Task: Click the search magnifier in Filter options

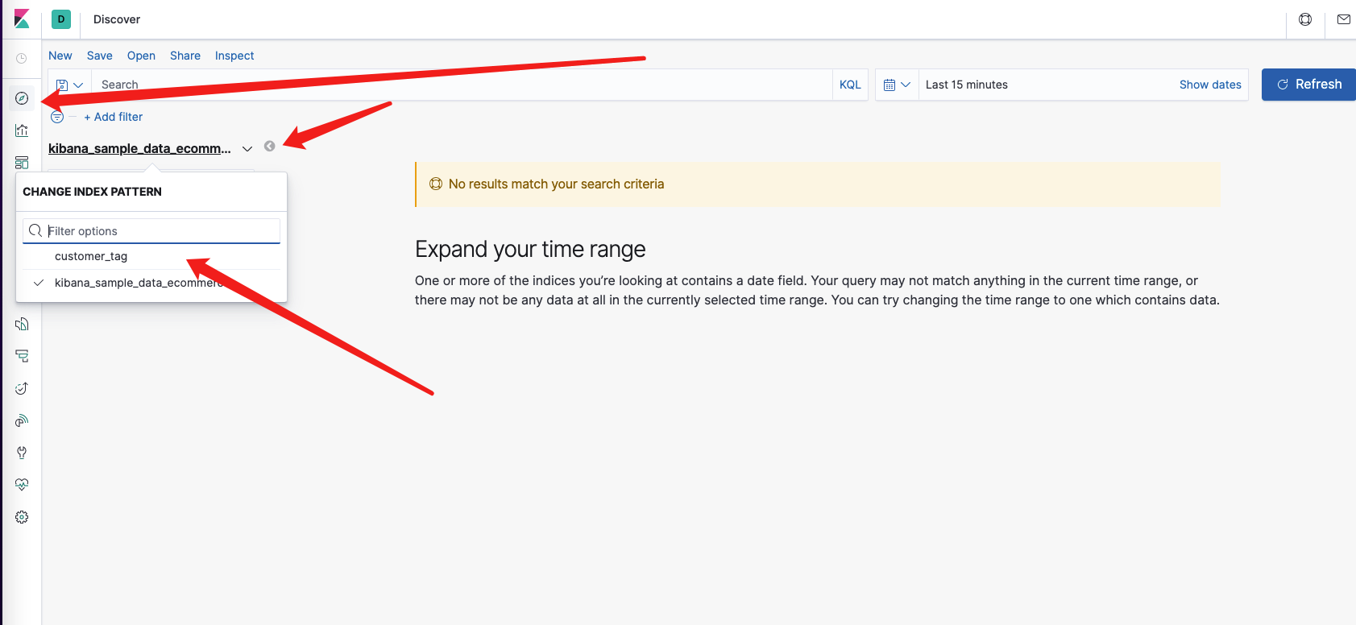Action: click(35, 231)
